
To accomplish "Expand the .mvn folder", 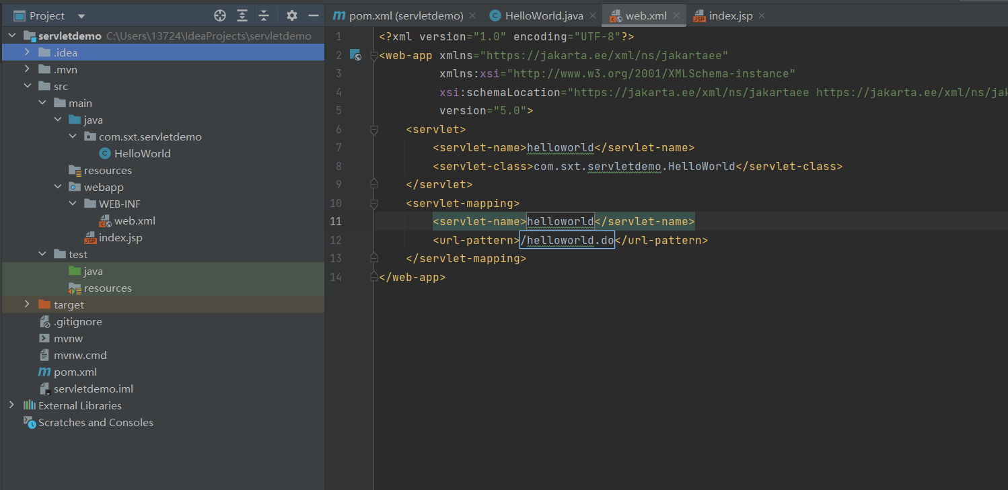I will 27,69.
